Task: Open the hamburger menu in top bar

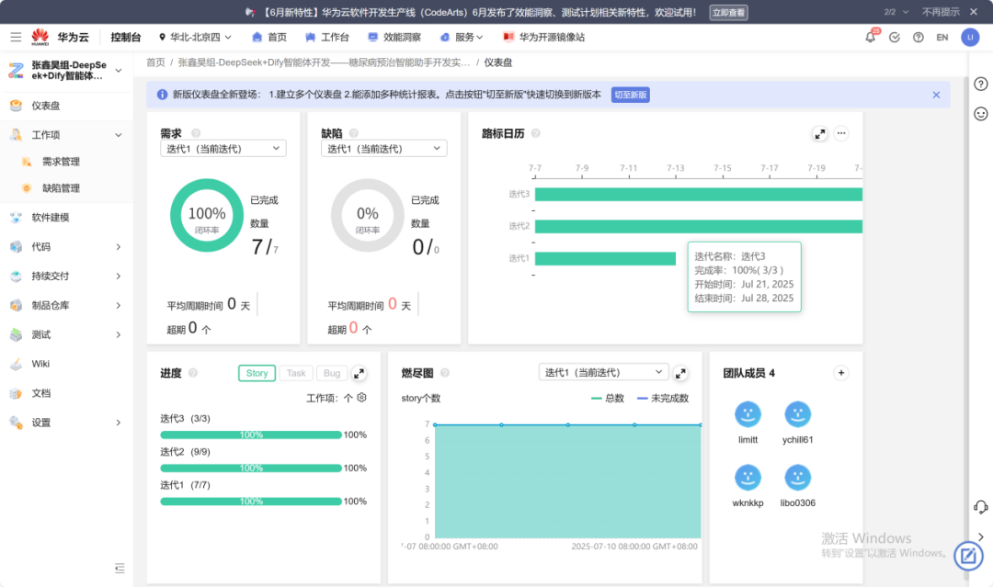Action: (x=16, y=38)
